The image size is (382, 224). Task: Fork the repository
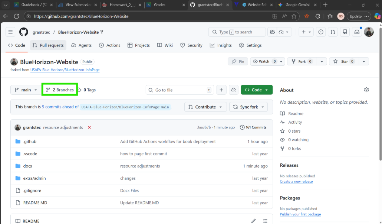tap(302, 62)
